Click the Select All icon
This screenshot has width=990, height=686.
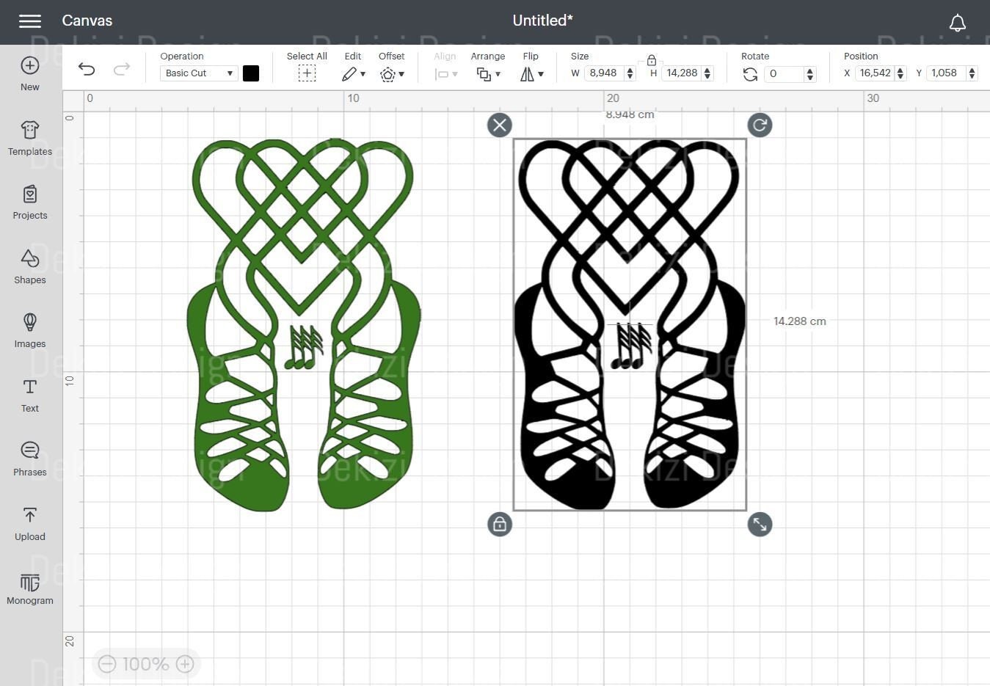point(307,73)
